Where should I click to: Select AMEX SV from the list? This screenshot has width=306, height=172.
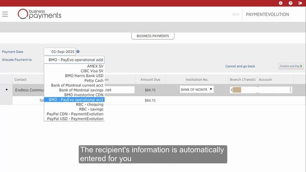click(x=75, y=66)
